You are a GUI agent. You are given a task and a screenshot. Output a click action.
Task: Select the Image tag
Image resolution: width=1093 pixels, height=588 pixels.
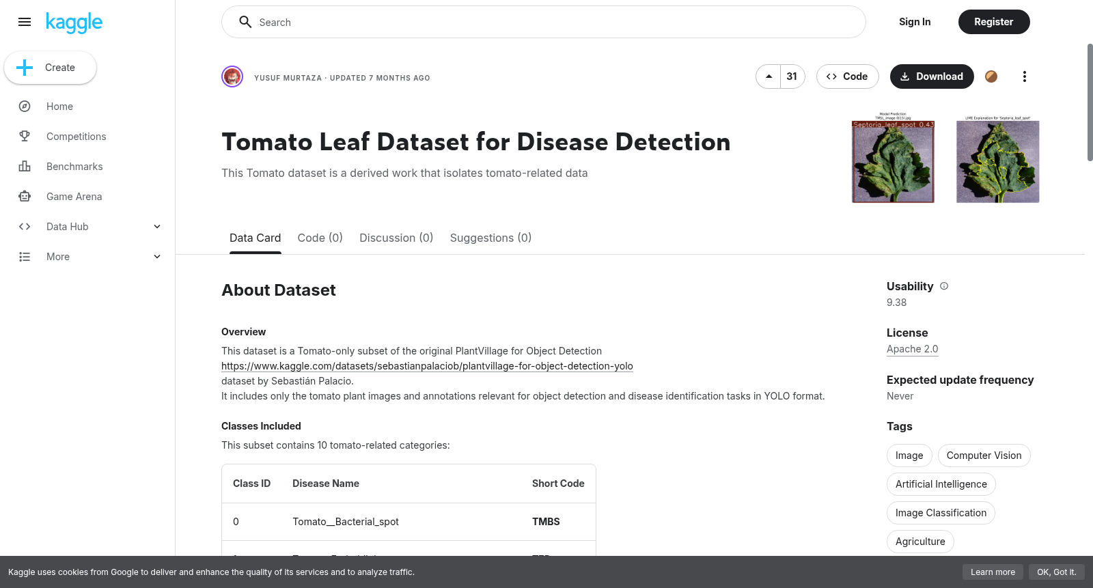point(909,456)
